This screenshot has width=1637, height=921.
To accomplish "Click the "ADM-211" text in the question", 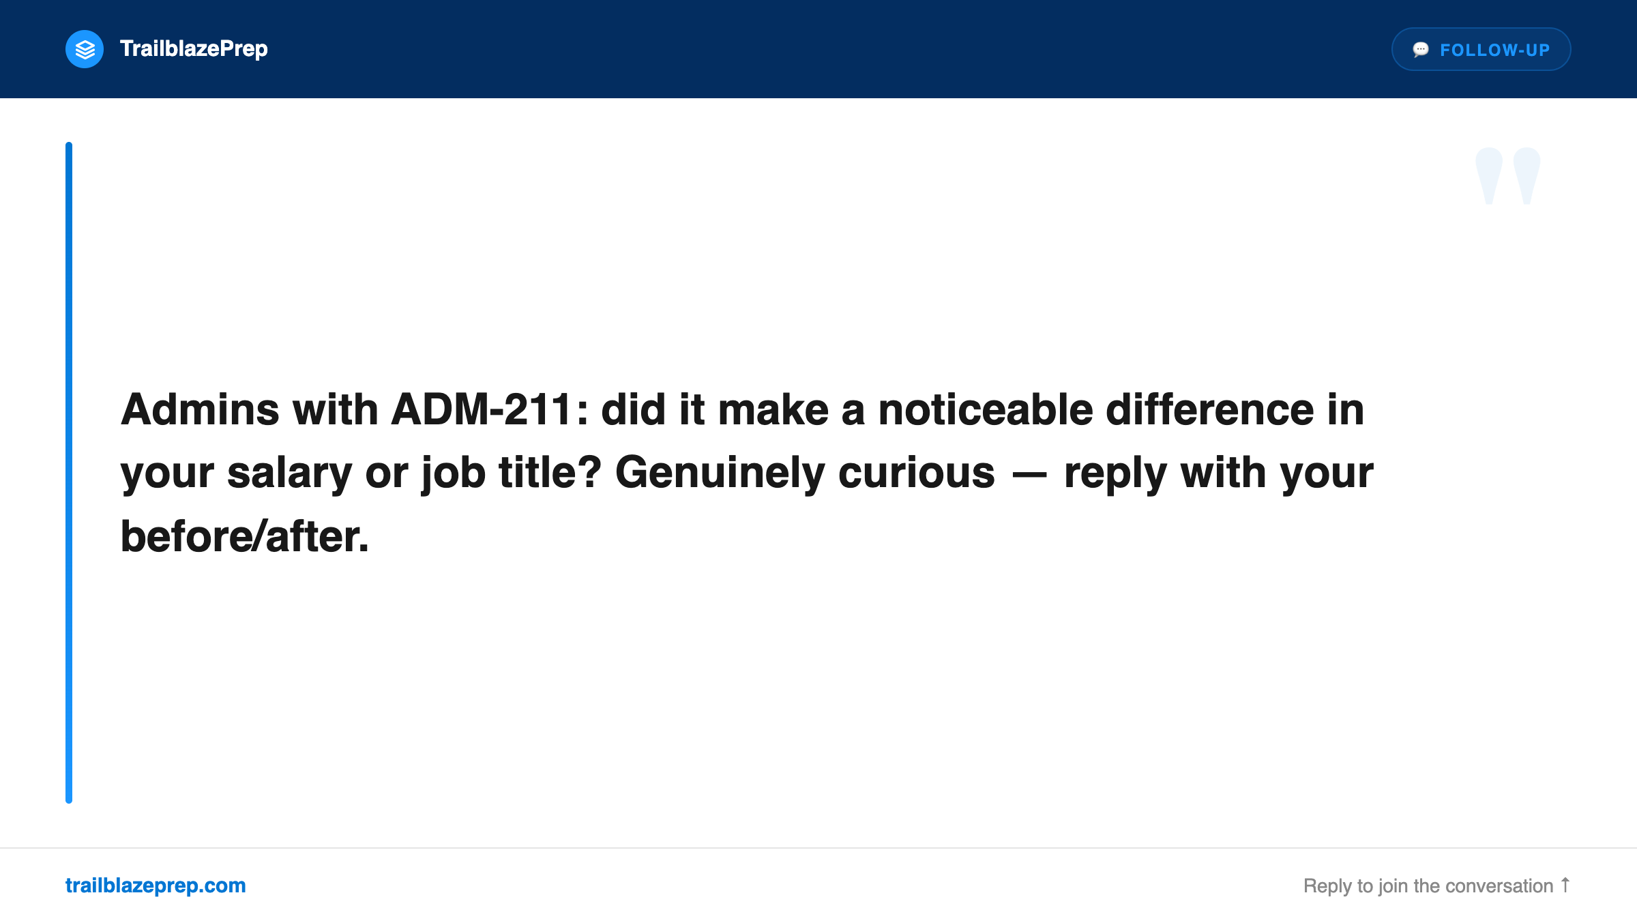I will pos(482,410).
